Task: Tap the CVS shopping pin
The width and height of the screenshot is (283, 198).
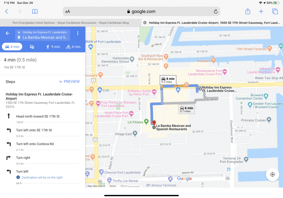Action: (x=100, y=90)
